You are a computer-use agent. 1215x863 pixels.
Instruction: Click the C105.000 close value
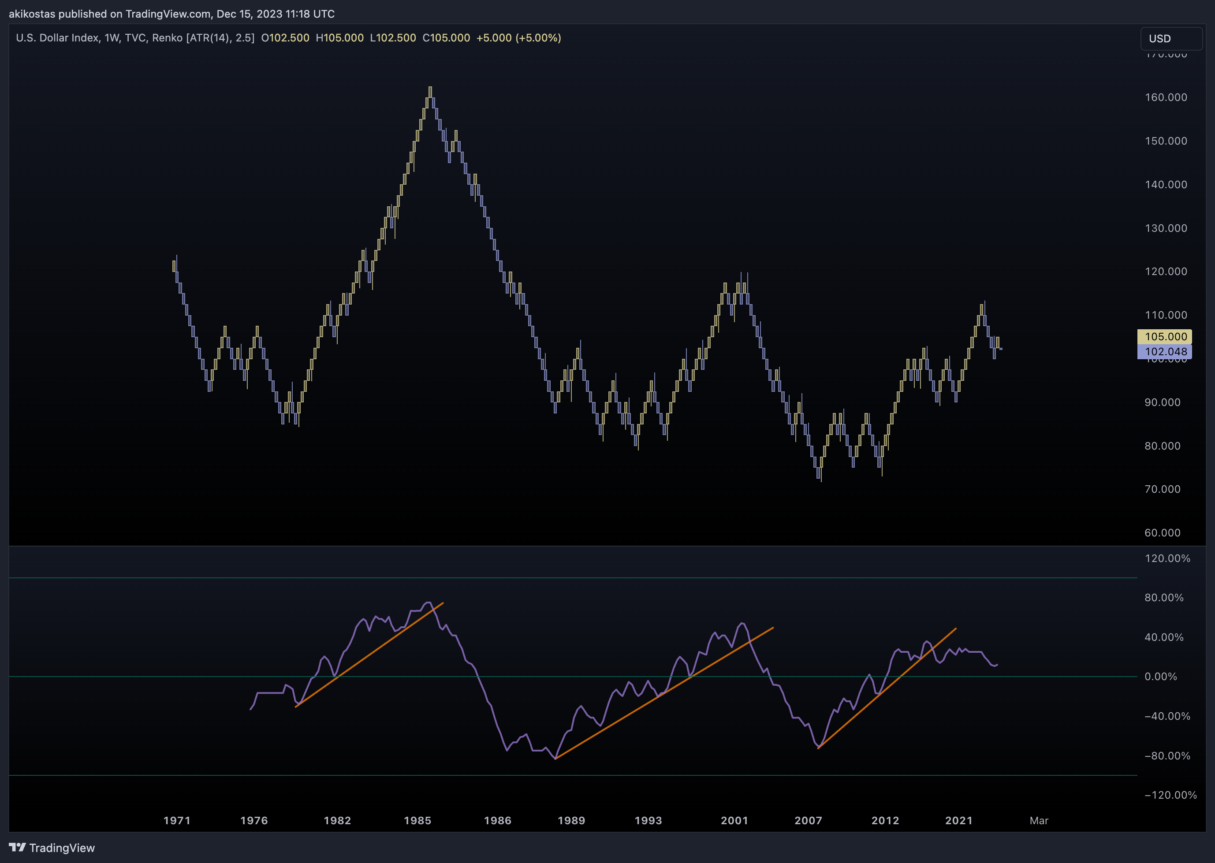[x=447, y=38]
